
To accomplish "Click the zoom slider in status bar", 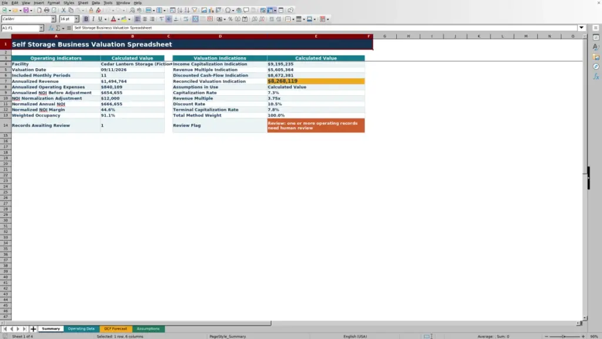I will click(x=565, y=337).
